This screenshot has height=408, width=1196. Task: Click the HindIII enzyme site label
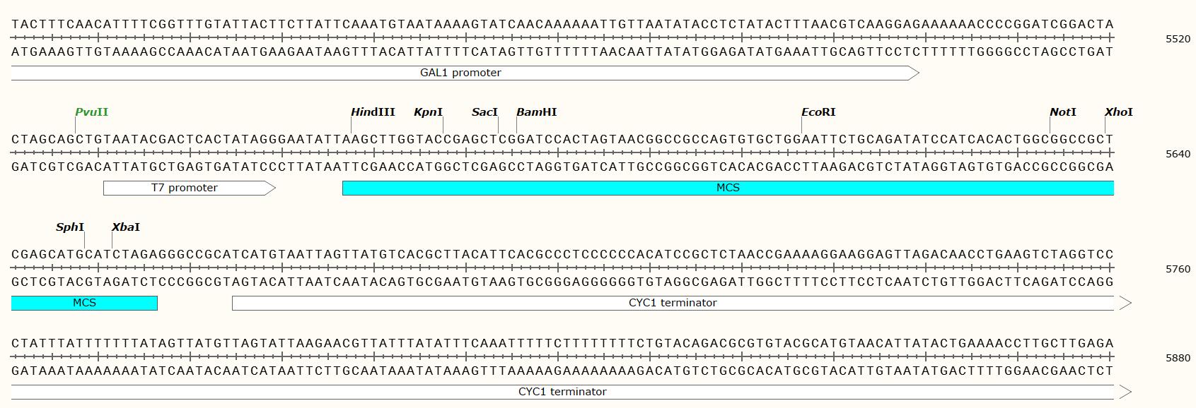373,112
